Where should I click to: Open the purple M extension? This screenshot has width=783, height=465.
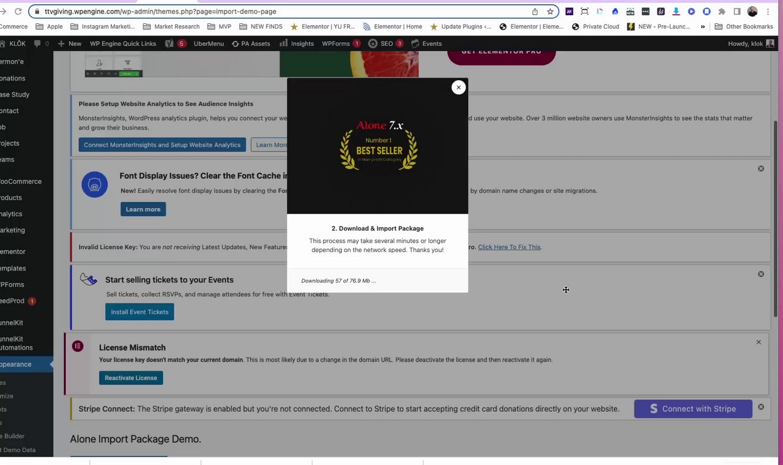click(569, 11)
